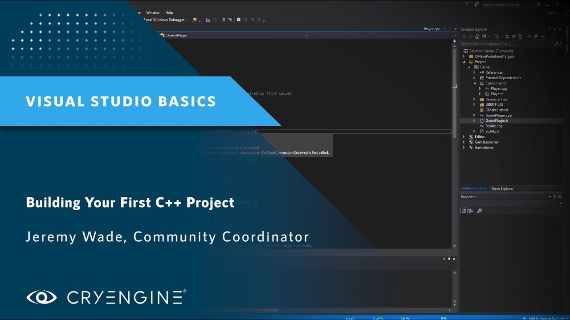Expand the GameServer project
The image size is (570, 320).
coord(464,147)
